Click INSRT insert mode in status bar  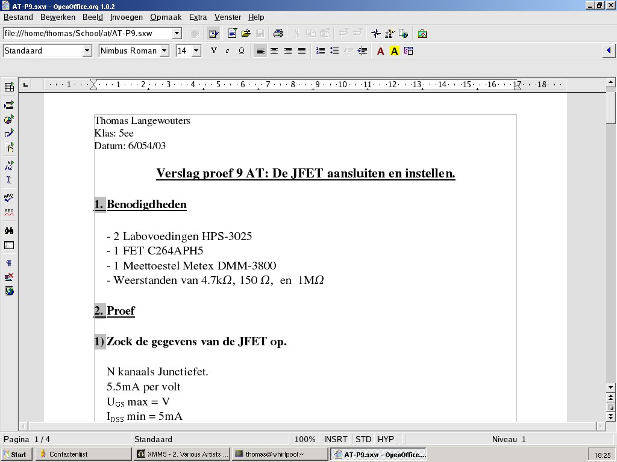pos(336,439)
